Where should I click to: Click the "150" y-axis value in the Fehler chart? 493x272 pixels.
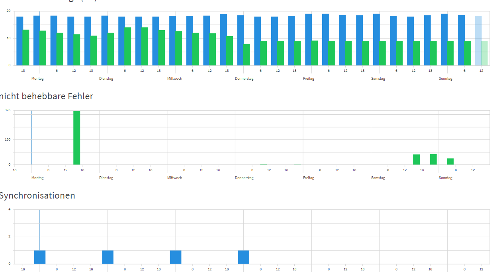pyautogui.click(x=8, y=139)
